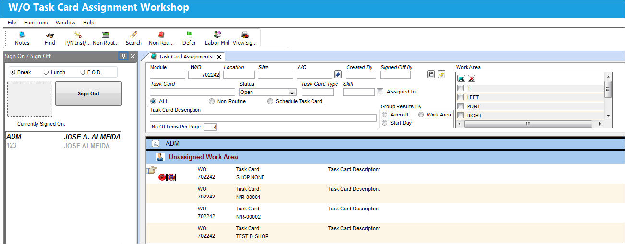Click task card N/R-00001 row

click(x=386, y=193)
